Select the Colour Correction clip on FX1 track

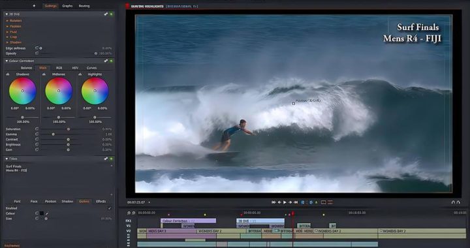tap(188, 221)
